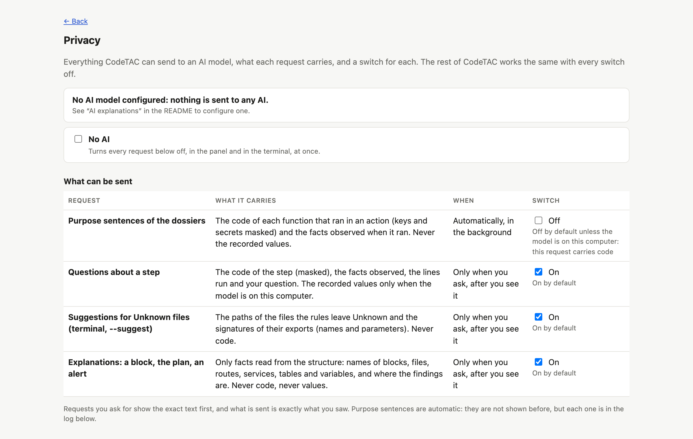Click 'Off by default unless the model' note
693x439 pixels.
point(575,242)
